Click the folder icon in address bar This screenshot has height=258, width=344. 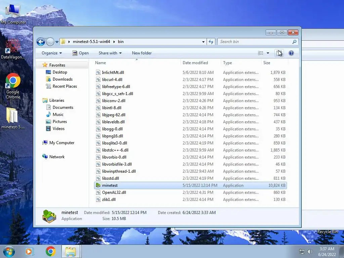[63, 41]
